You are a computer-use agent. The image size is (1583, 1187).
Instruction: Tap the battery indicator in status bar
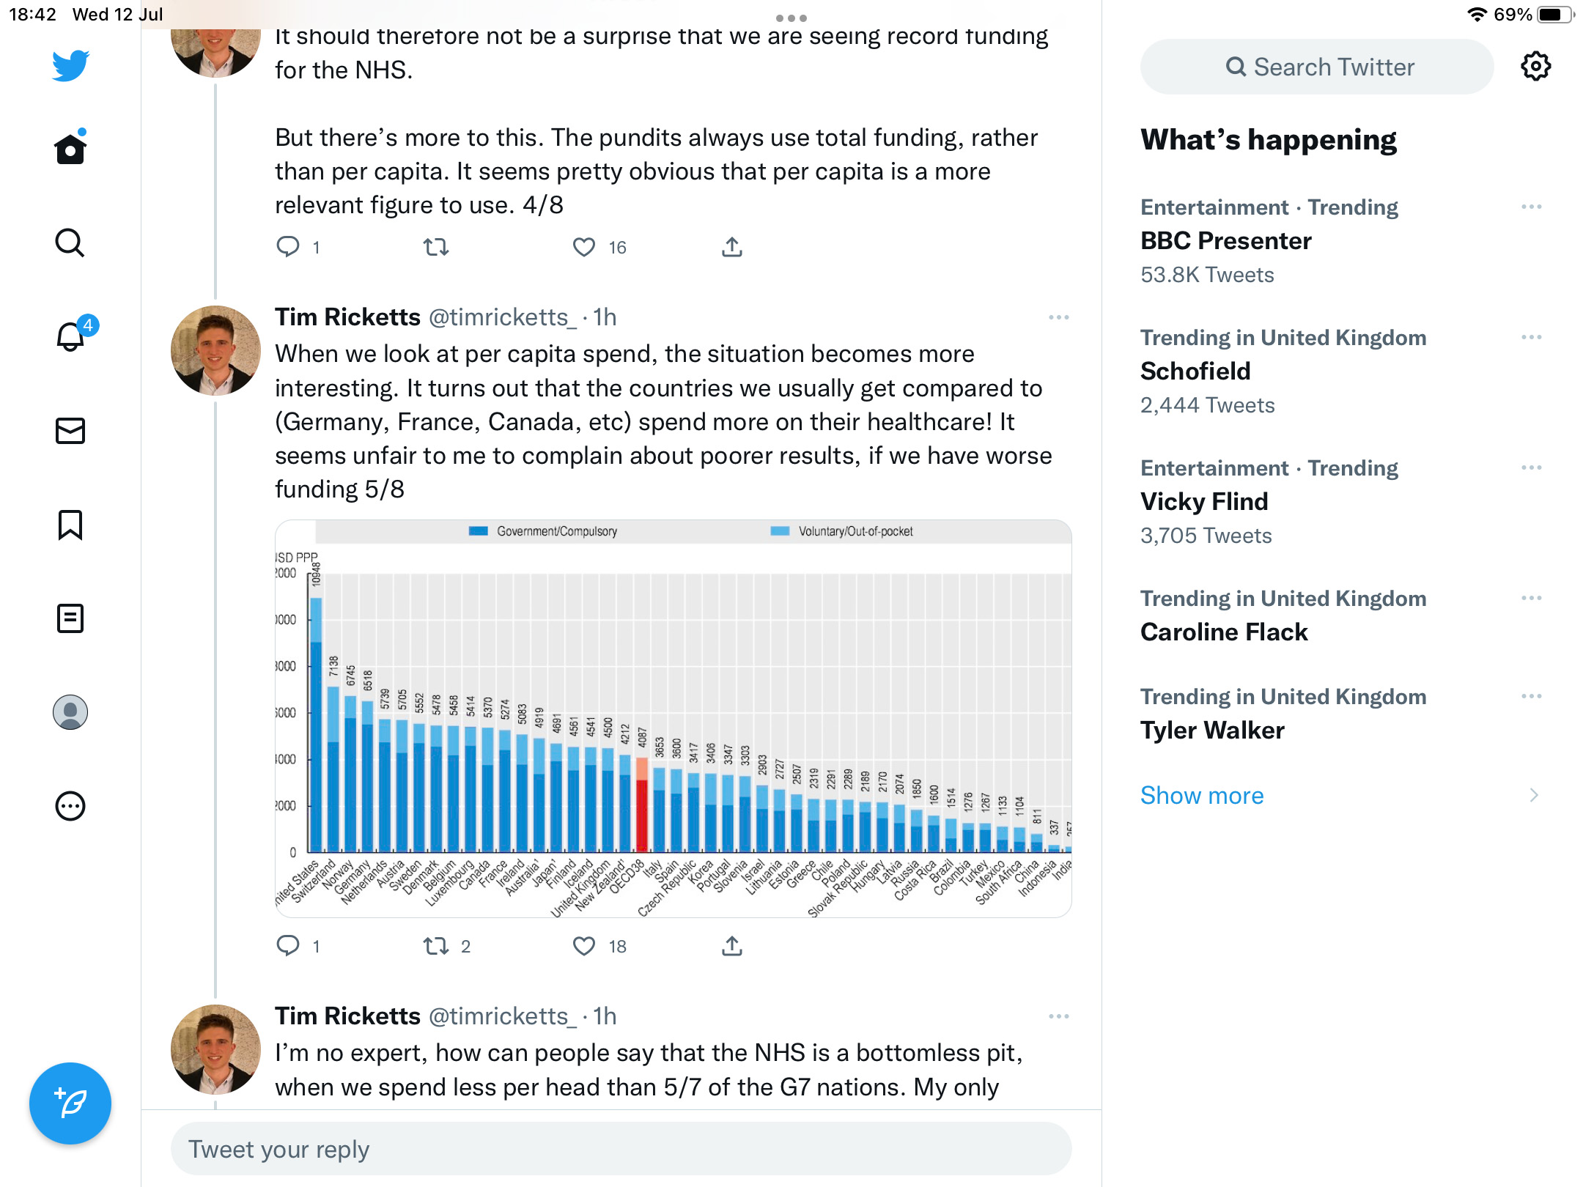1555,15
